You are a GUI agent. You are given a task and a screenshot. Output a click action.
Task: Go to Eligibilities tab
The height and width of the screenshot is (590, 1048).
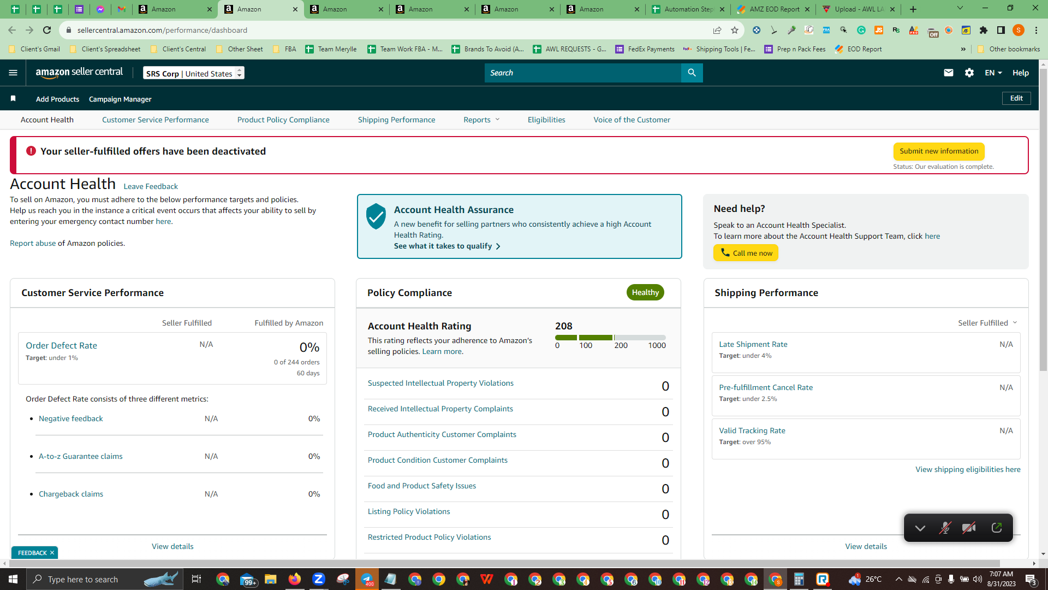pyautogui.click(x=546, y=120)
